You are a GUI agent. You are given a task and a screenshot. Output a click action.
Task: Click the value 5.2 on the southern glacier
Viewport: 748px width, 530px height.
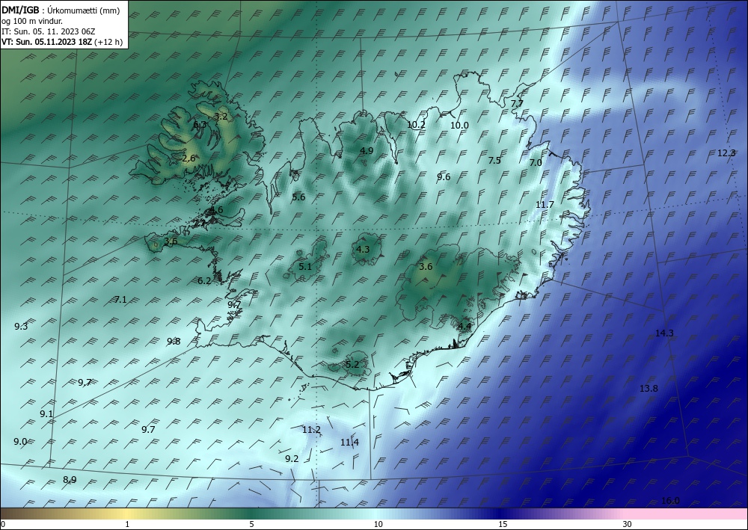[352, 365]
